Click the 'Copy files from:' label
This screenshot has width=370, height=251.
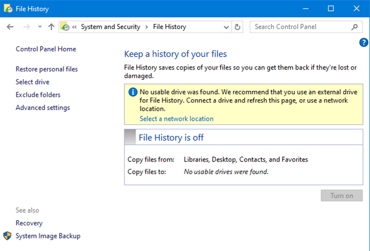click(x=151, y=160)
